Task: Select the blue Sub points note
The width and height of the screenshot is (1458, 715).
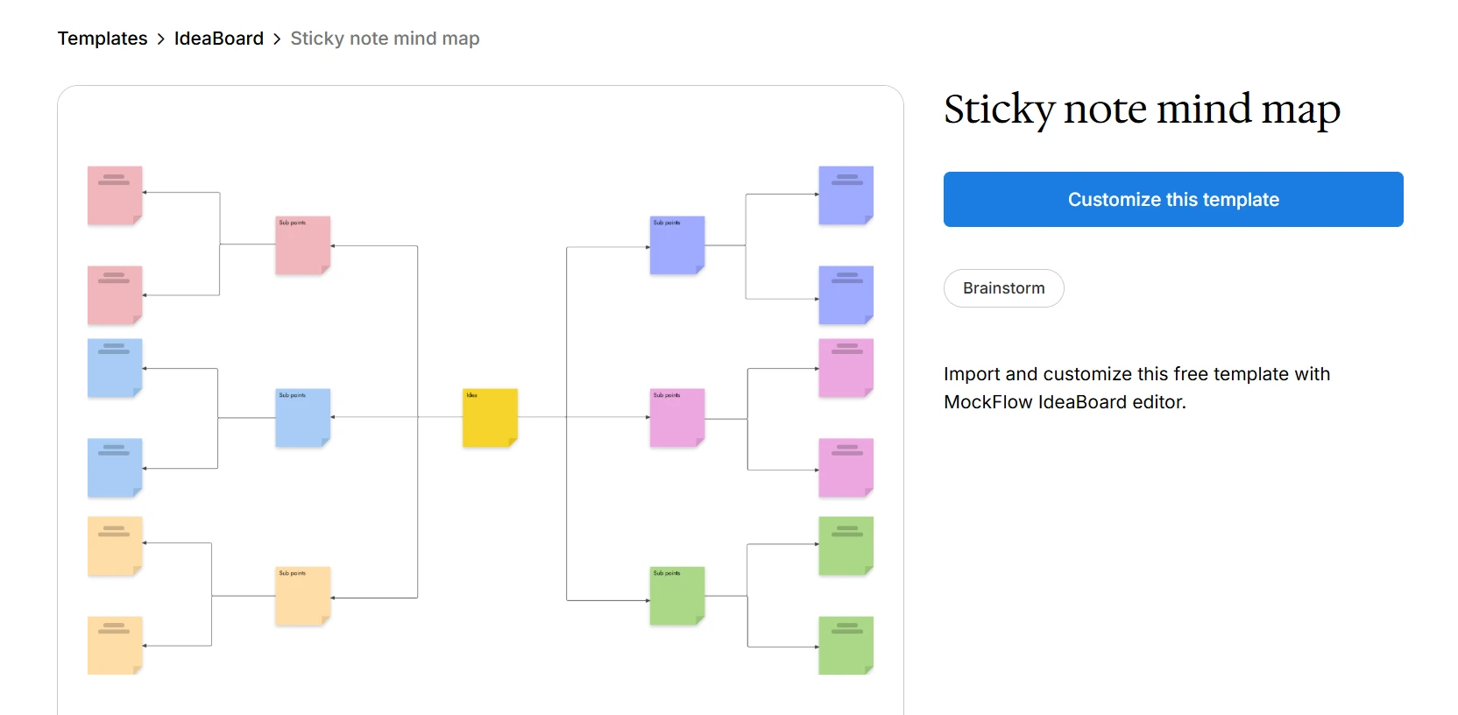Action: coord(302,419)
